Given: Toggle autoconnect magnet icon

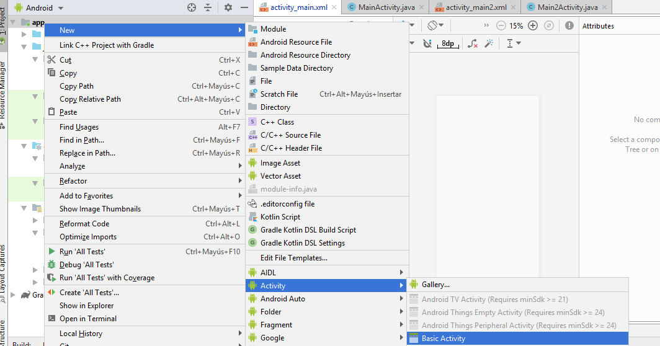Looking at the screenshot, I should (427, 43).
